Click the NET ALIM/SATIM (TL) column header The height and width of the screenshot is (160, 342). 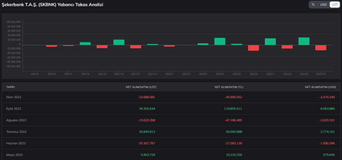(x=229, y=87)
